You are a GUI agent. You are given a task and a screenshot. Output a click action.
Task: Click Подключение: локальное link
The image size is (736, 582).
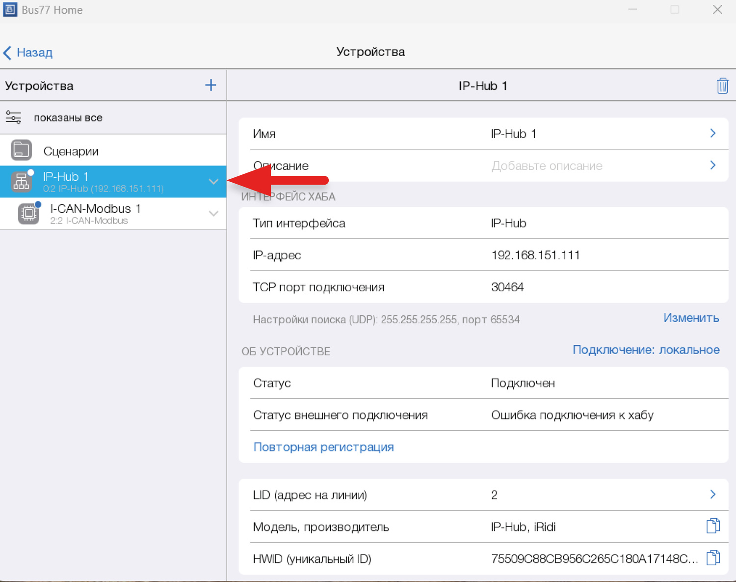coord(646,350)
